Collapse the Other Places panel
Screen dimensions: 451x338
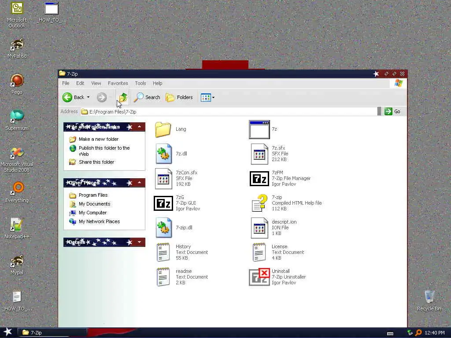click(x=140, y=183)
